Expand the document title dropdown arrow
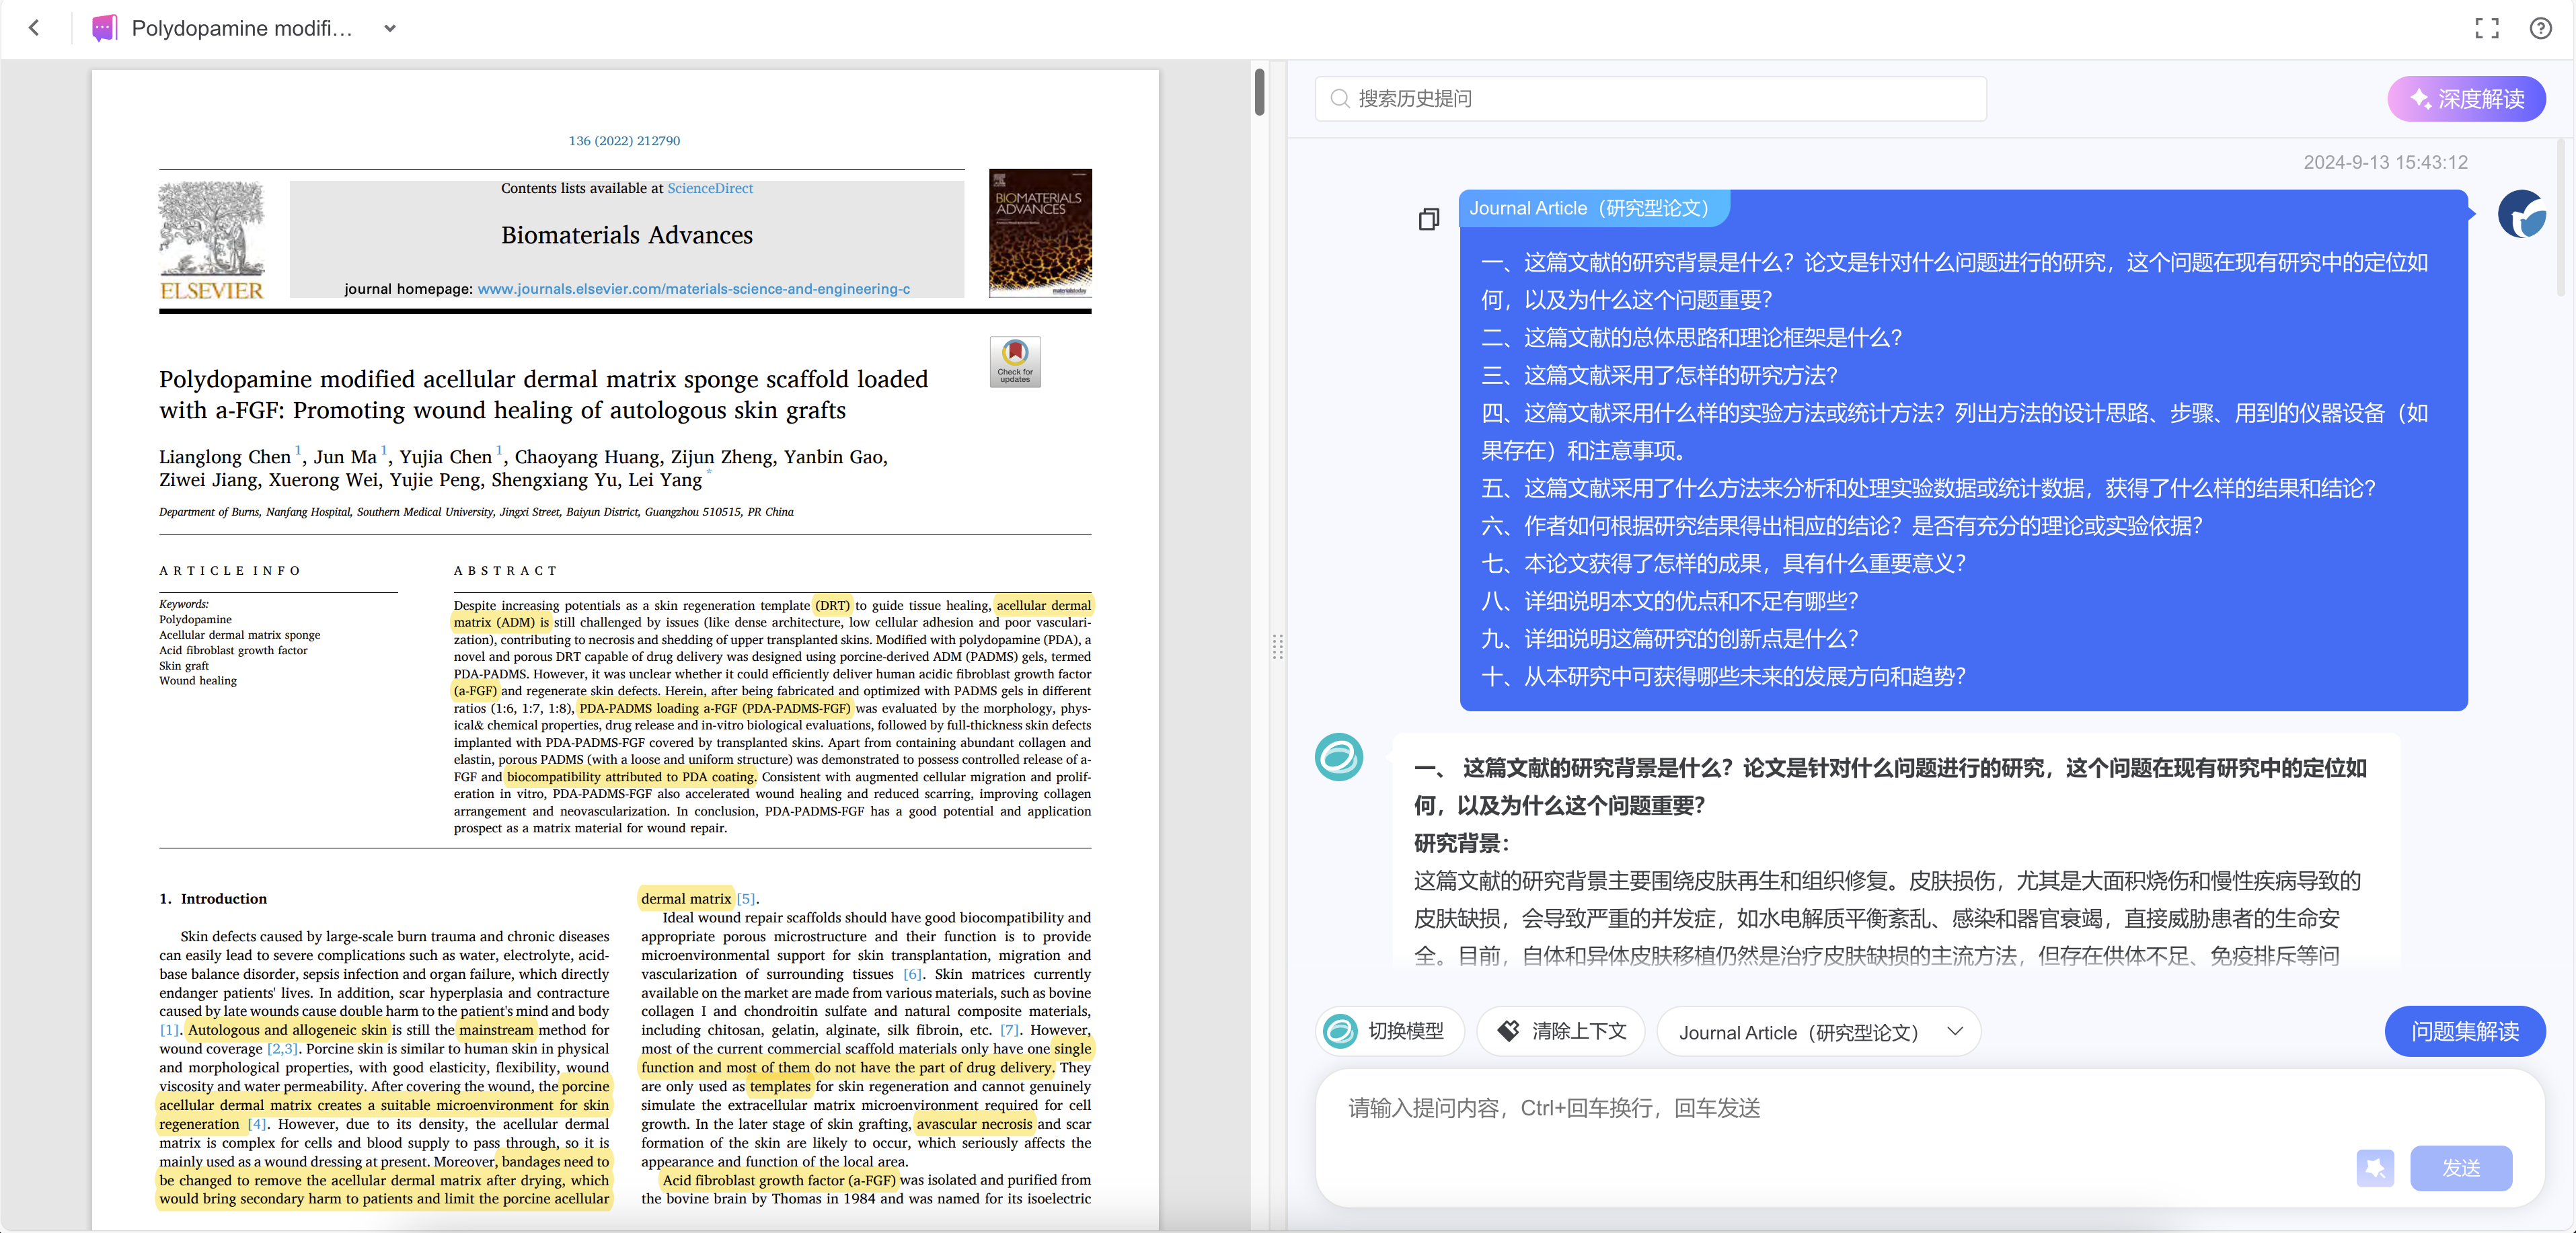 point(390,28)
